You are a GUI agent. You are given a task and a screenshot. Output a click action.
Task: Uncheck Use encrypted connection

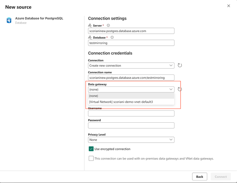tap(91, 149)
